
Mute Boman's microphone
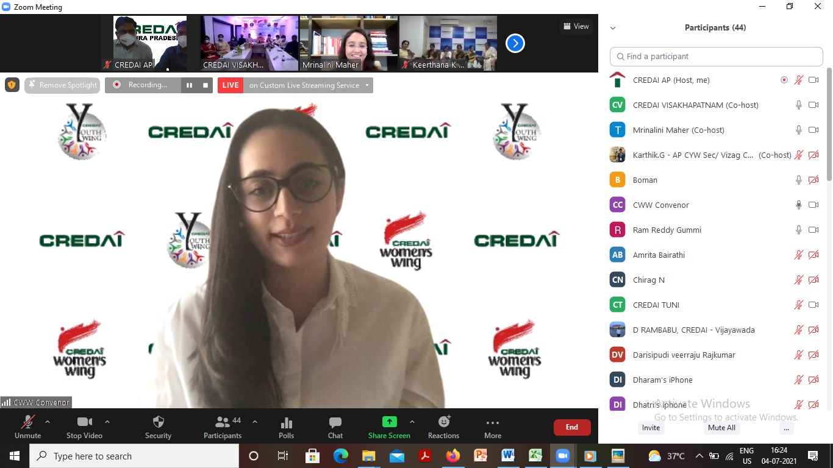click(x=799, y=180)
